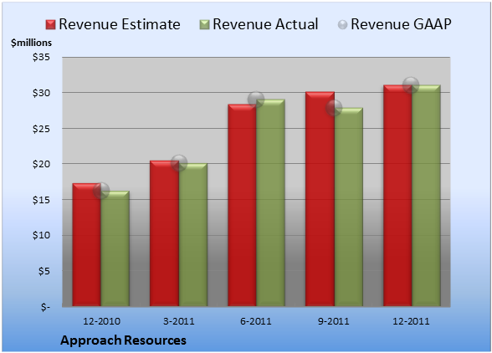Select the green actual bar for 12-2011
492x353 pixels.
pos(426,196)
